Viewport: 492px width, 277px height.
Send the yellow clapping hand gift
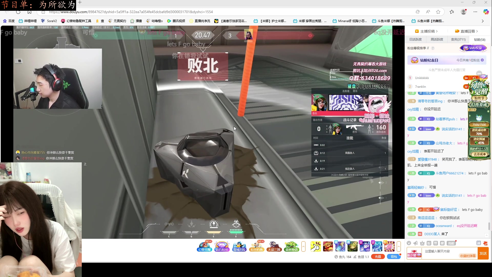tap(315, 246)
